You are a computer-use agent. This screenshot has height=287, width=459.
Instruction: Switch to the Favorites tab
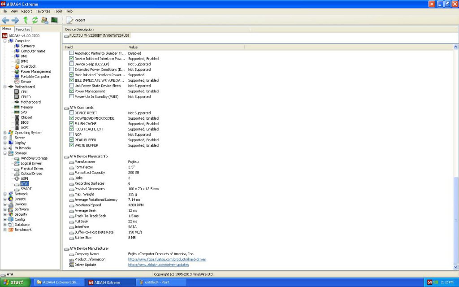coord(23,29)
